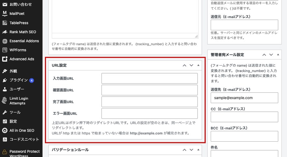Open the お問い合わせ menu
Viewport: 287px width, 157px height.
click(21, 4)
